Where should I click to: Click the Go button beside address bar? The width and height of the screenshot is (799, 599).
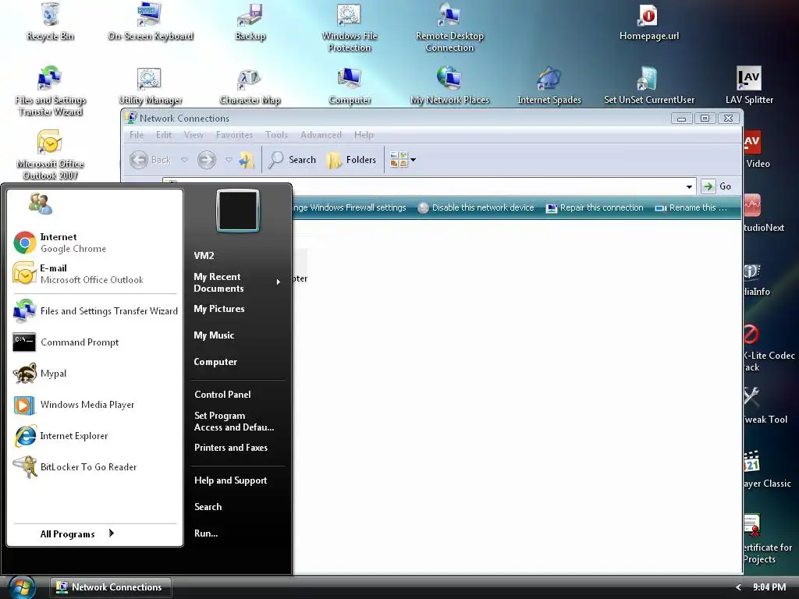pos(717,187)
